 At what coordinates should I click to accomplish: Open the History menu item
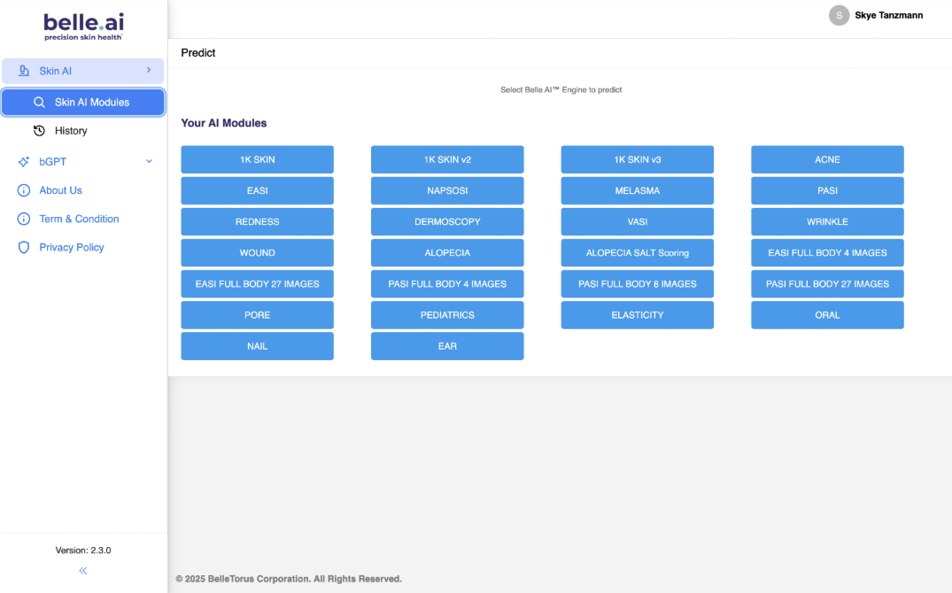71,131
